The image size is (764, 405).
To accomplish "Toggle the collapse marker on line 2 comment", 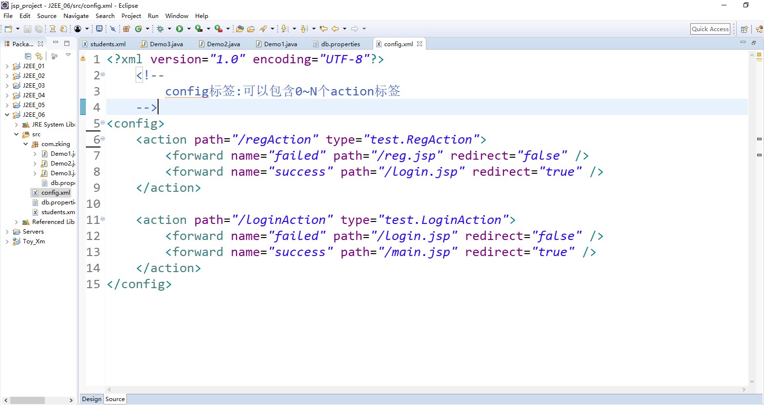I will (102, 75).
